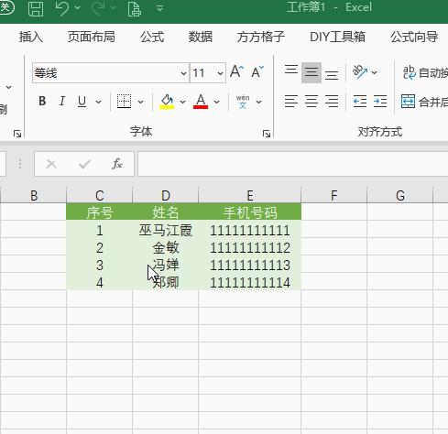Toggle Bold formatting
This screenshot has height=434, width=448.
point(42,101)
